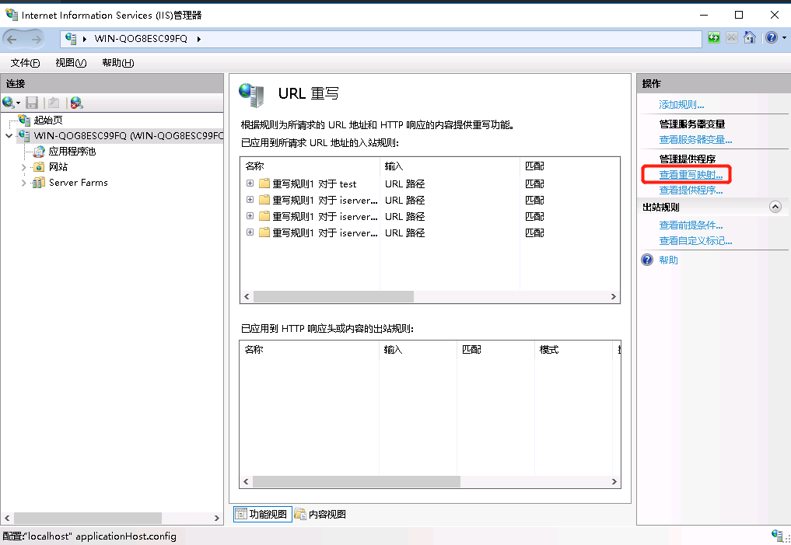Open connection icon dropdown arrow in toolbar

18,103
